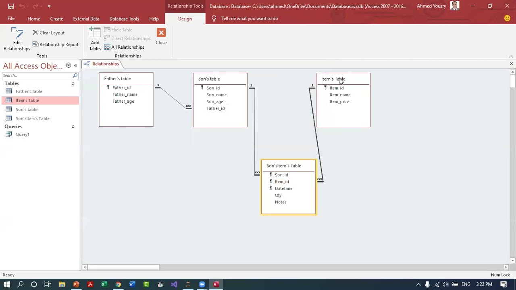This screenshot has width=516, height=290.
Task: Click Notes field
Action: pos(281,202)
